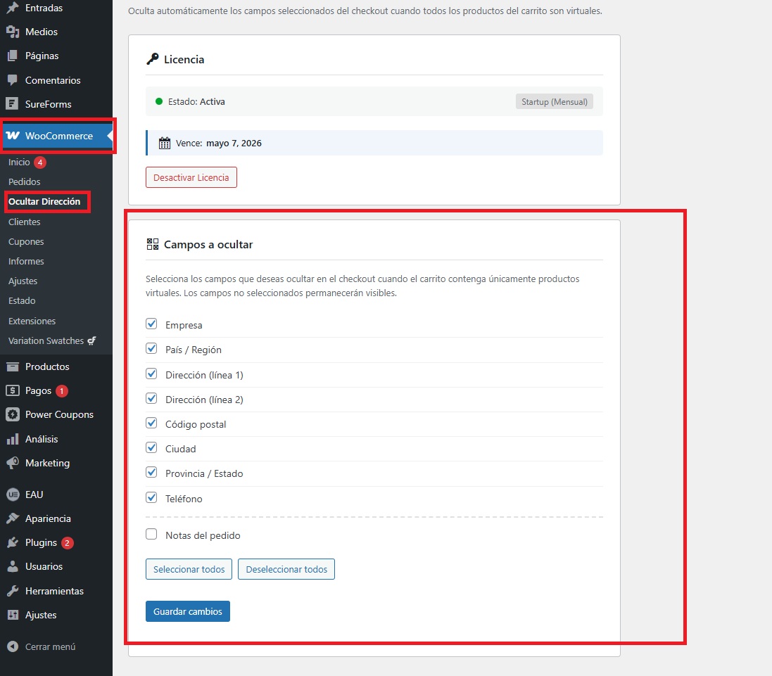Click the Marketing megaphone icon
The image size is (772, 676).
pyautogui.click(x=12, y=463)
